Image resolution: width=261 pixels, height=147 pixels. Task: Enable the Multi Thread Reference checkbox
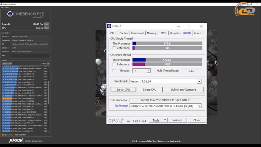(114, 64)
